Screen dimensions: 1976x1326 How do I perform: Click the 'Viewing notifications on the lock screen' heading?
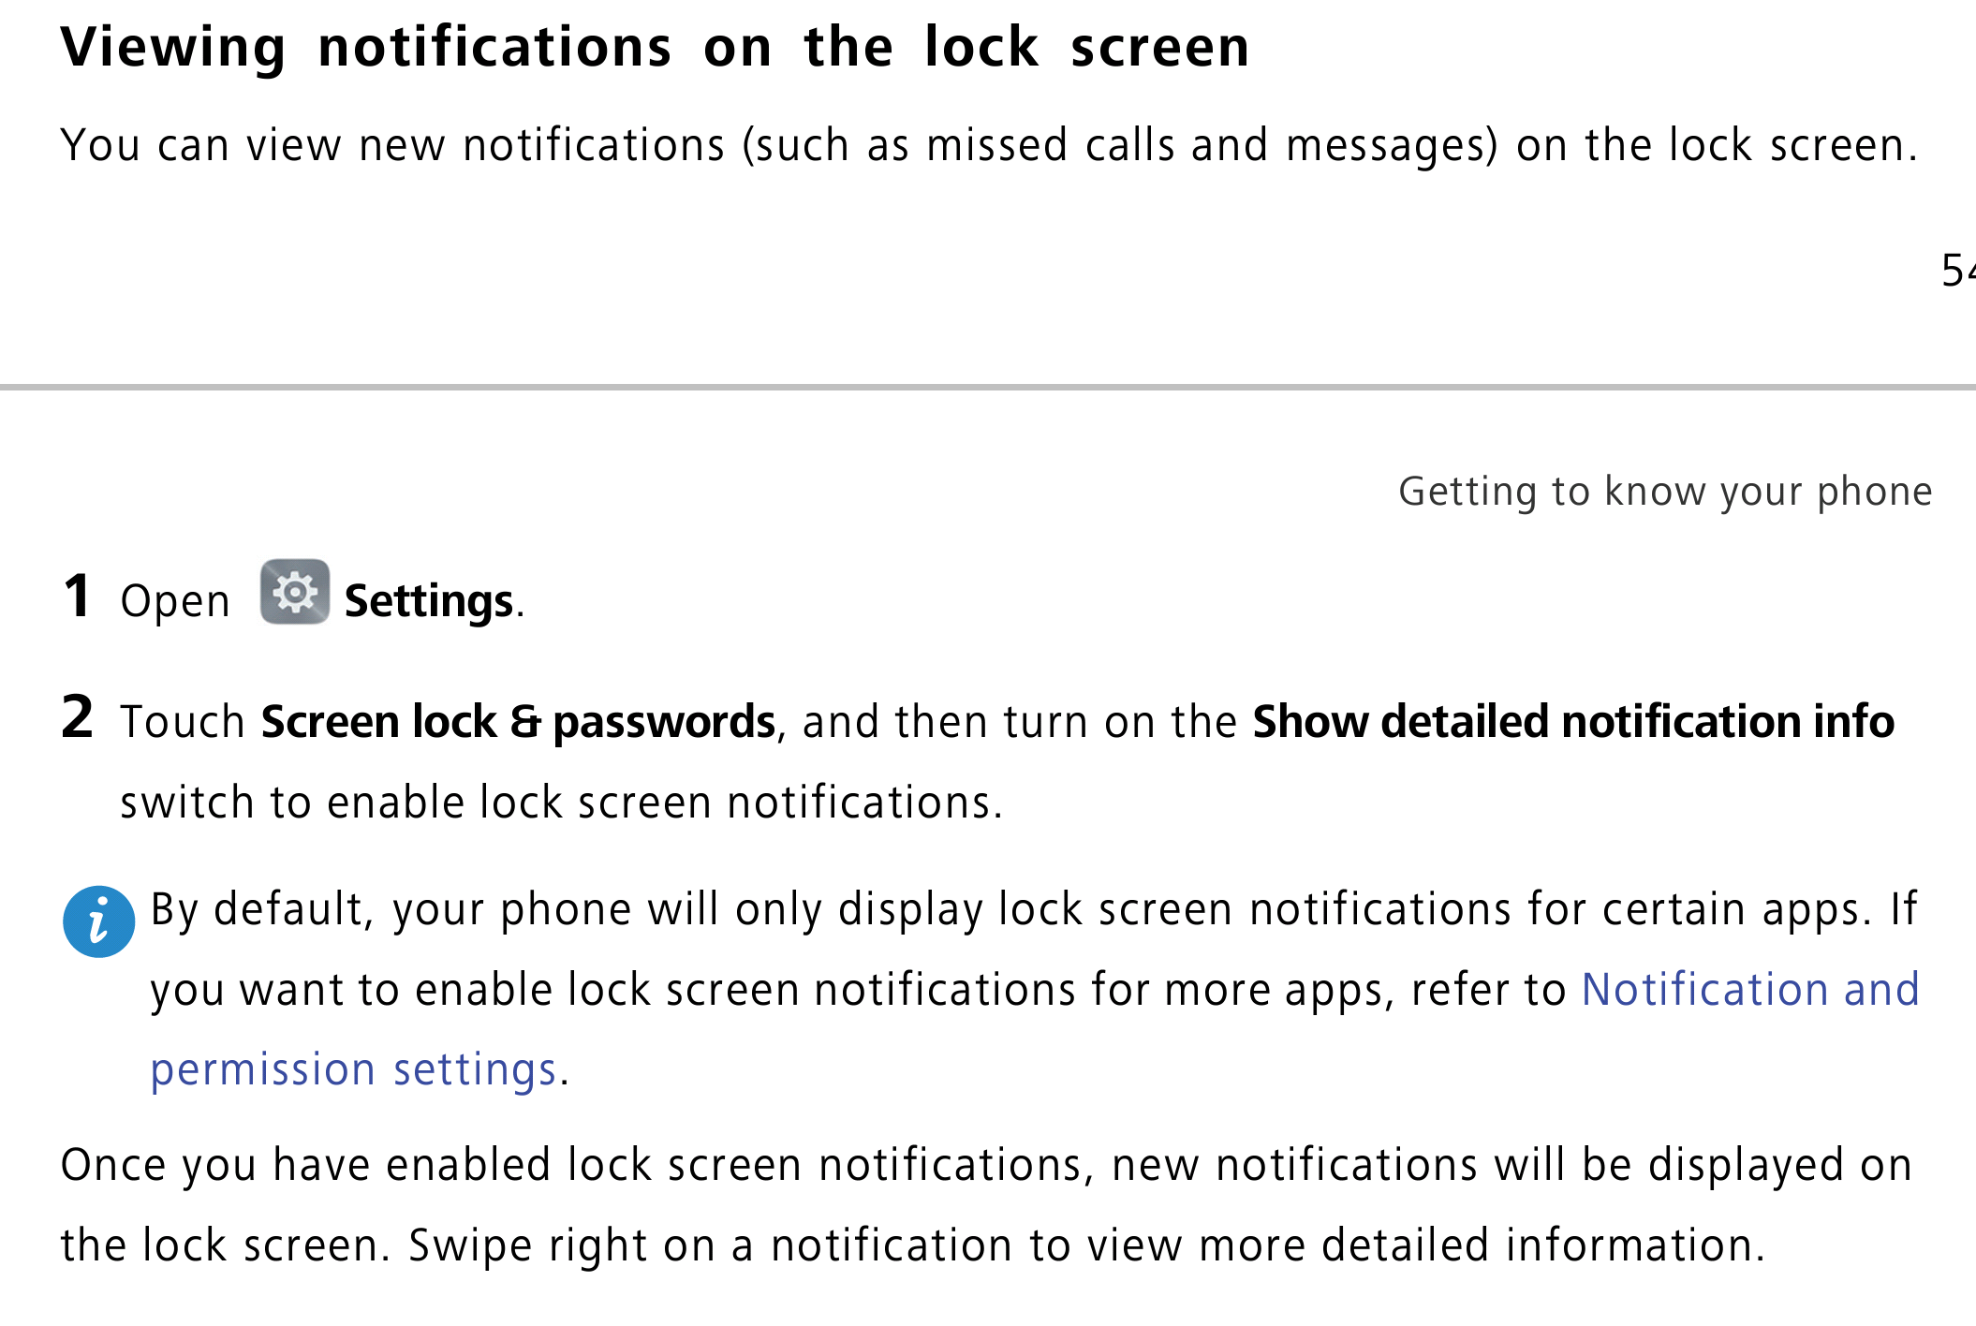(656, 47)
